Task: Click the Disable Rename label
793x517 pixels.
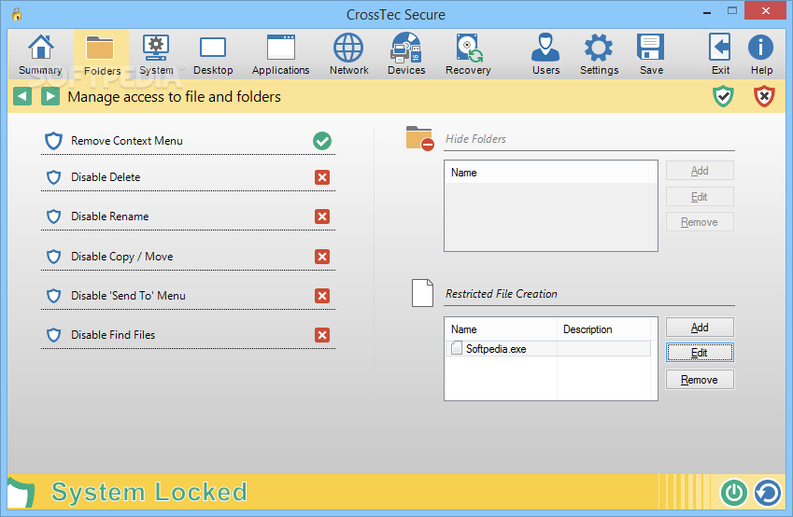Action: (109, 217)
